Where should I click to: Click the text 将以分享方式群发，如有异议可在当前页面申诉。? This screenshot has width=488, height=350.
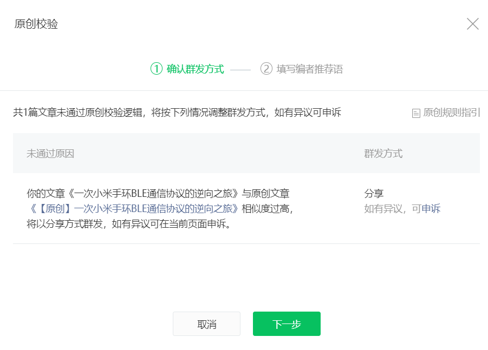(129, 224)
